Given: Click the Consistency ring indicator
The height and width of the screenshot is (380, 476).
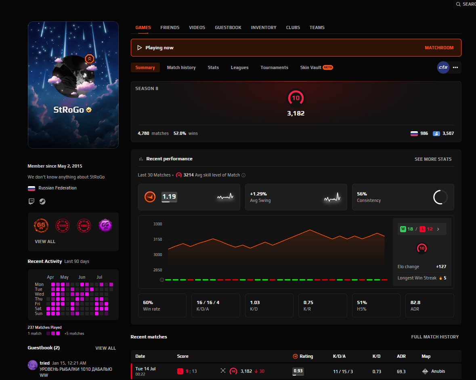Looking at the screenshot, I should 440,197.
